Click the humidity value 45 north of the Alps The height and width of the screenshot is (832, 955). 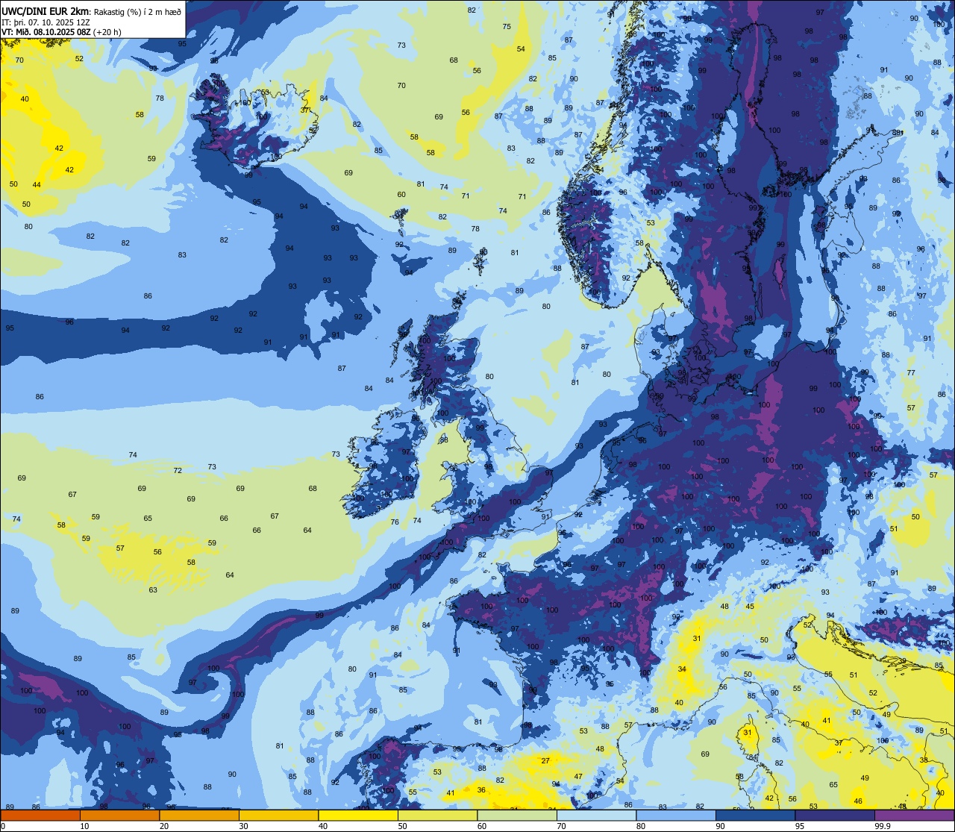click(750, 606)
